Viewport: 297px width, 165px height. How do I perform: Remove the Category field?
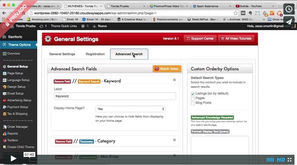click(x=64, y=141)
